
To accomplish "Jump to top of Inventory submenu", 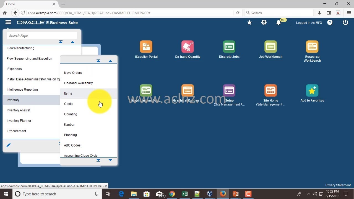I will tap(98, 61).
